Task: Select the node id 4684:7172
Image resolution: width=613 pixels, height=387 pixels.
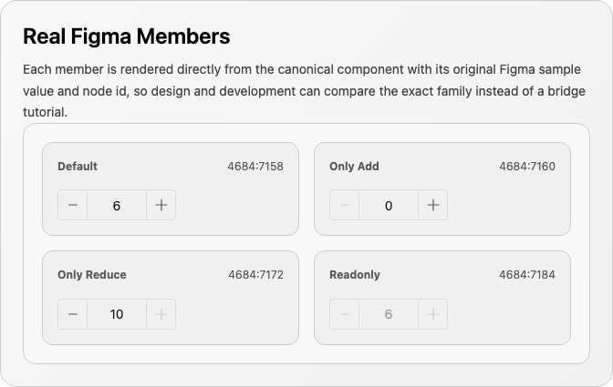Action: 255,275
